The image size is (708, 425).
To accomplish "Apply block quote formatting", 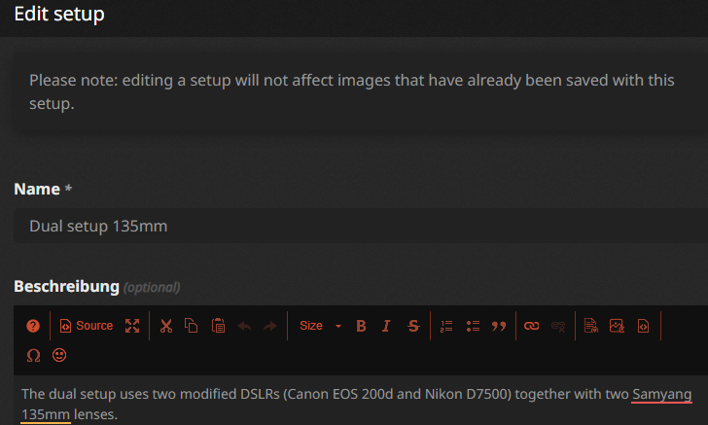I will [x=499, y=326].
